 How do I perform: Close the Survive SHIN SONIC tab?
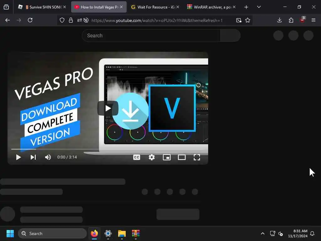tap(65, 7)
